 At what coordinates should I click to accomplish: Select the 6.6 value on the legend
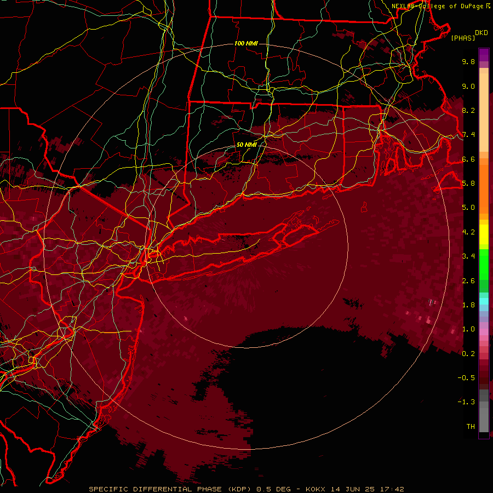coord(468,159)
